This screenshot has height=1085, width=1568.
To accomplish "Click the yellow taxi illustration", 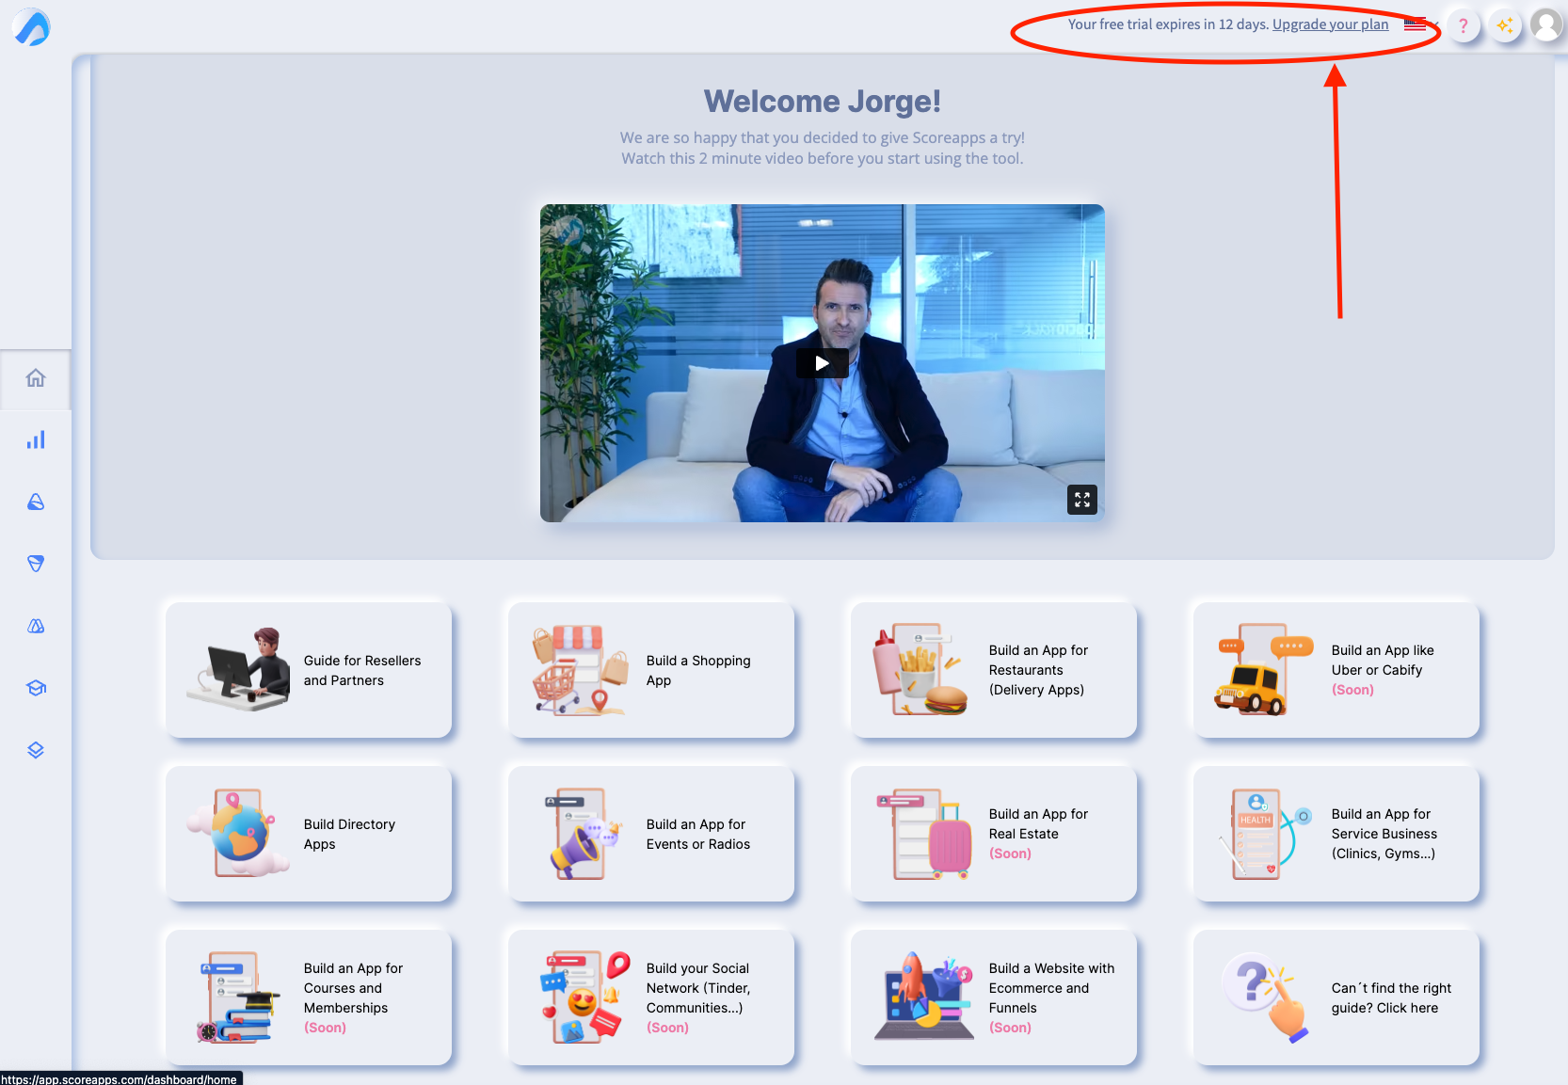I will [1264, 670].
